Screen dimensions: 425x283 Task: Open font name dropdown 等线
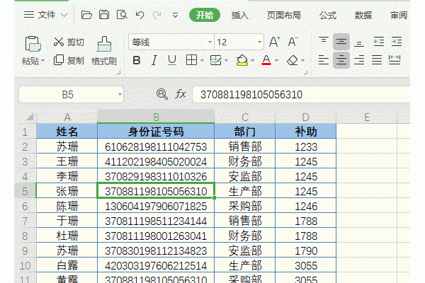click(210, 42)
